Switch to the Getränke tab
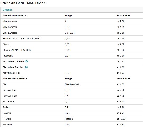Viewport: 143px width, 127px height. 7,10
